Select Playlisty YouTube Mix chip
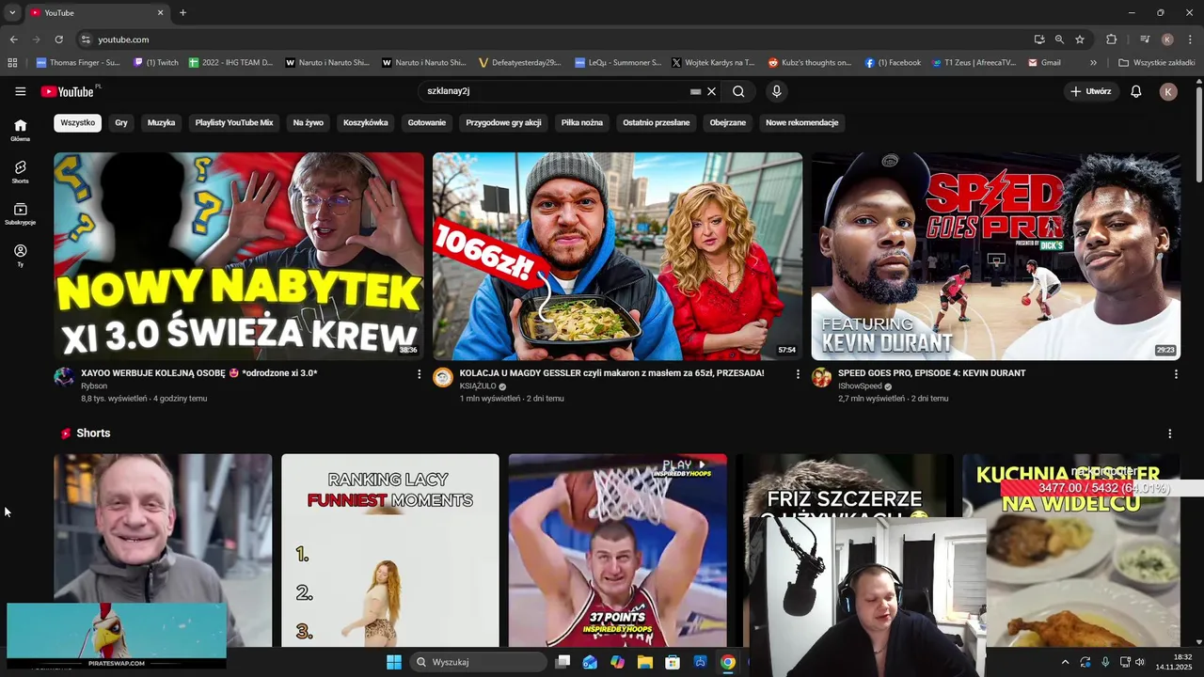Viewport: 1204px width, 677px height. [234, 122]
